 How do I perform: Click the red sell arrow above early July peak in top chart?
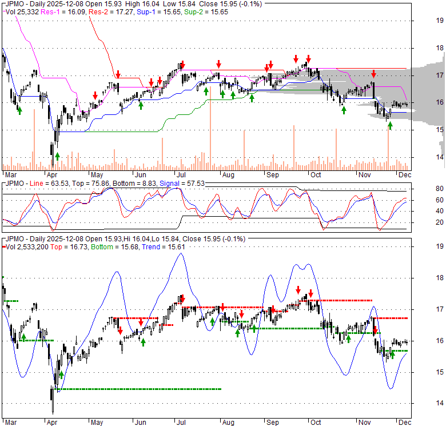tap(182, 64)
